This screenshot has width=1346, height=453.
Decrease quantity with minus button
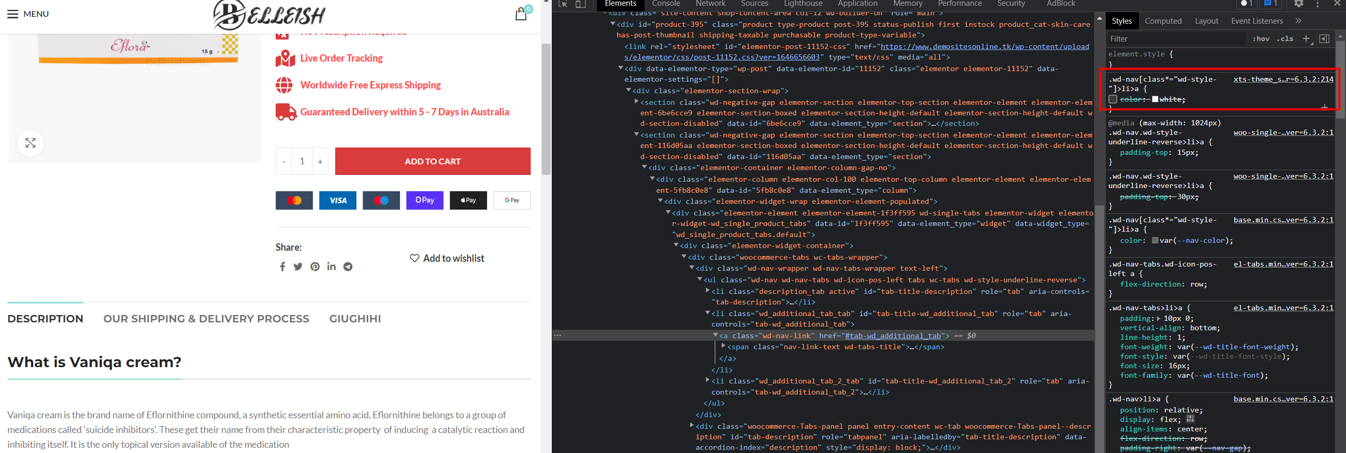[x=284, y=161]
